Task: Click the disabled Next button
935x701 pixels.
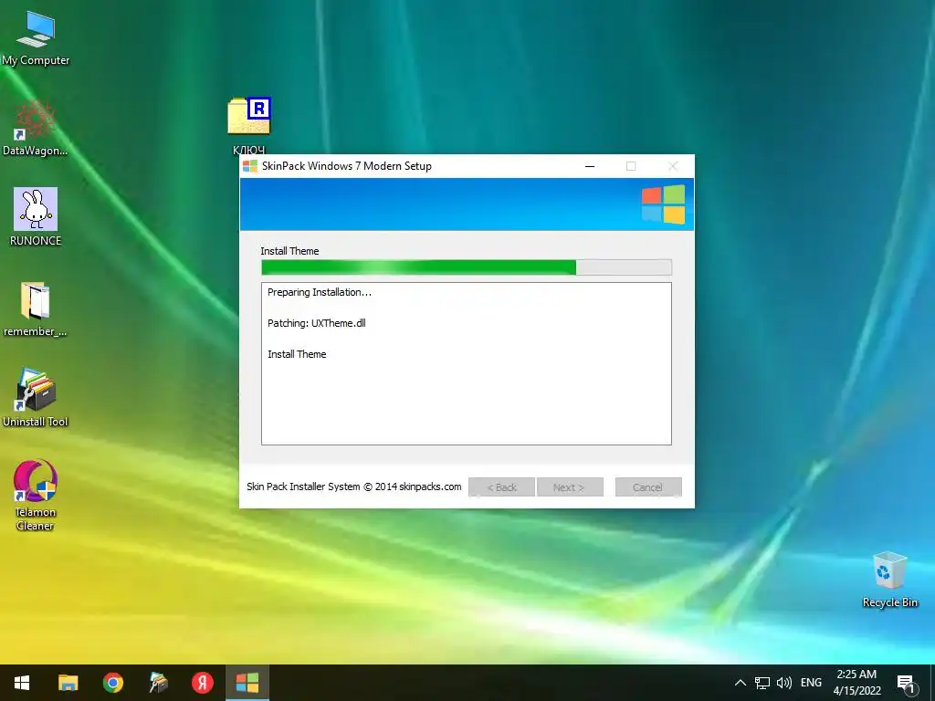Action: [x=570, y=487]
